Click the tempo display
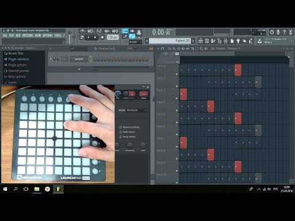The image size is (295, 221). click(x=112, y=37)
